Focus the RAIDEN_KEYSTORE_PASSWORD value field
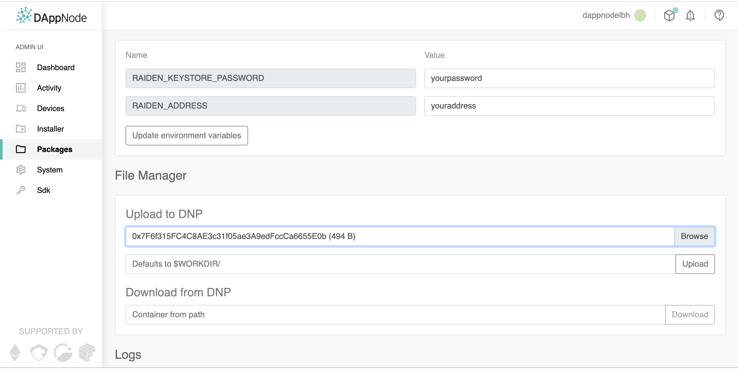 pyautogui.click(x=569, y=78)
